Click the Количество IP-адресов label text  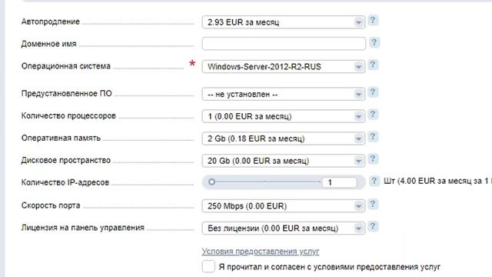click(65, 182)
